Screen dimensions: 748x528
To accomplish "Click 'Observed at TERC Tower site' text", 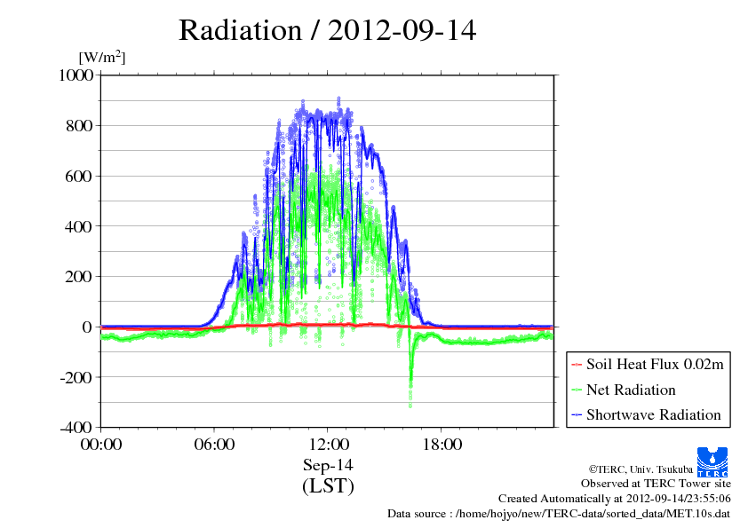I will tap(656, 484).
